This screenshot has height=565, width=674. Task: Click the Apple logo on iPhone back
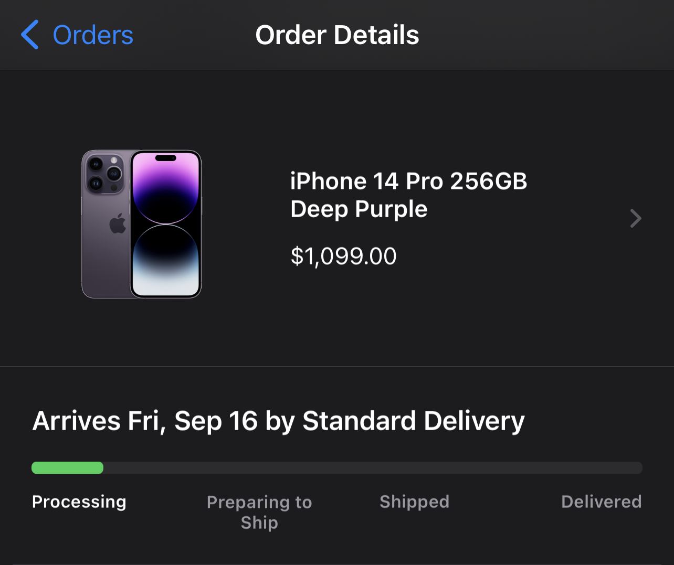click(x=118, y=224)
